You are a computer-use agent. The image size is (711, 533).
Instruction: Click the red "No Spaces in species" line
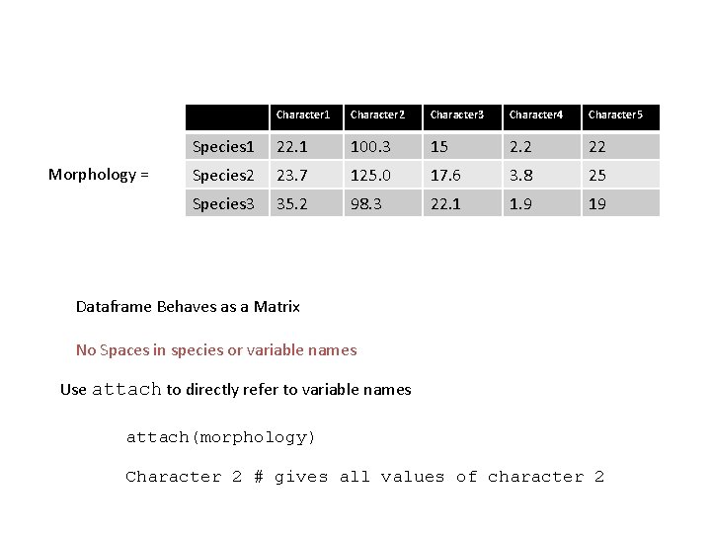(216, 350)
